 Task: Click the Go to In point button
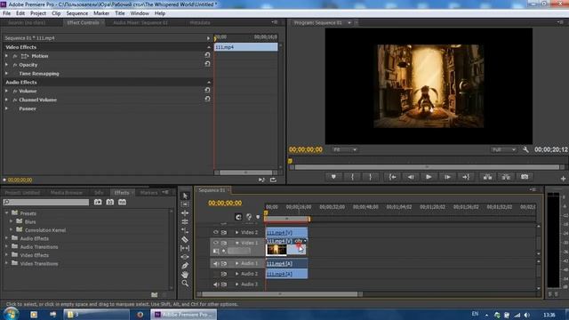click(x=392, y=177)
